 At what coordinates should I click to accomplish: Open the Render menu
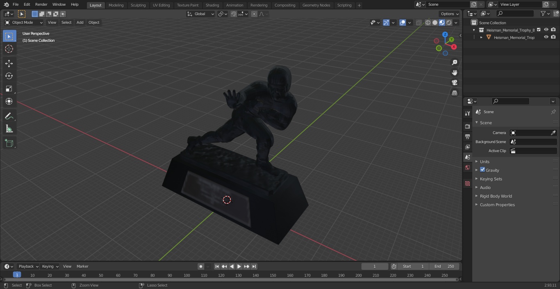click(41, 5)
